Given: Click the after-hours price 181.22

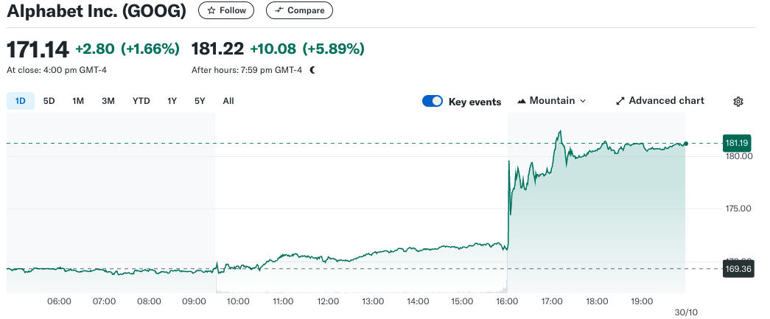Looking at the screenshot, I should click(x=217, y=49).
